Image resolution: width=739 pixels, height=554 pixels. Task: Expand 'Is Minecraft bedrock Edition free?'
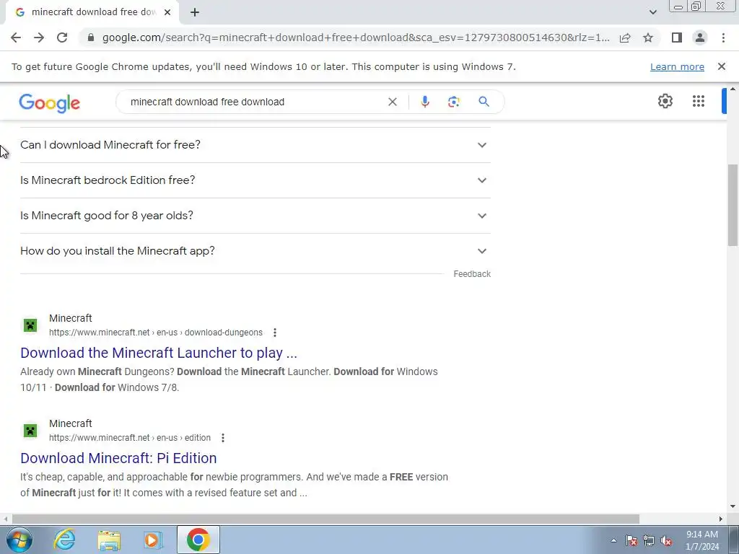coord(255,180)
